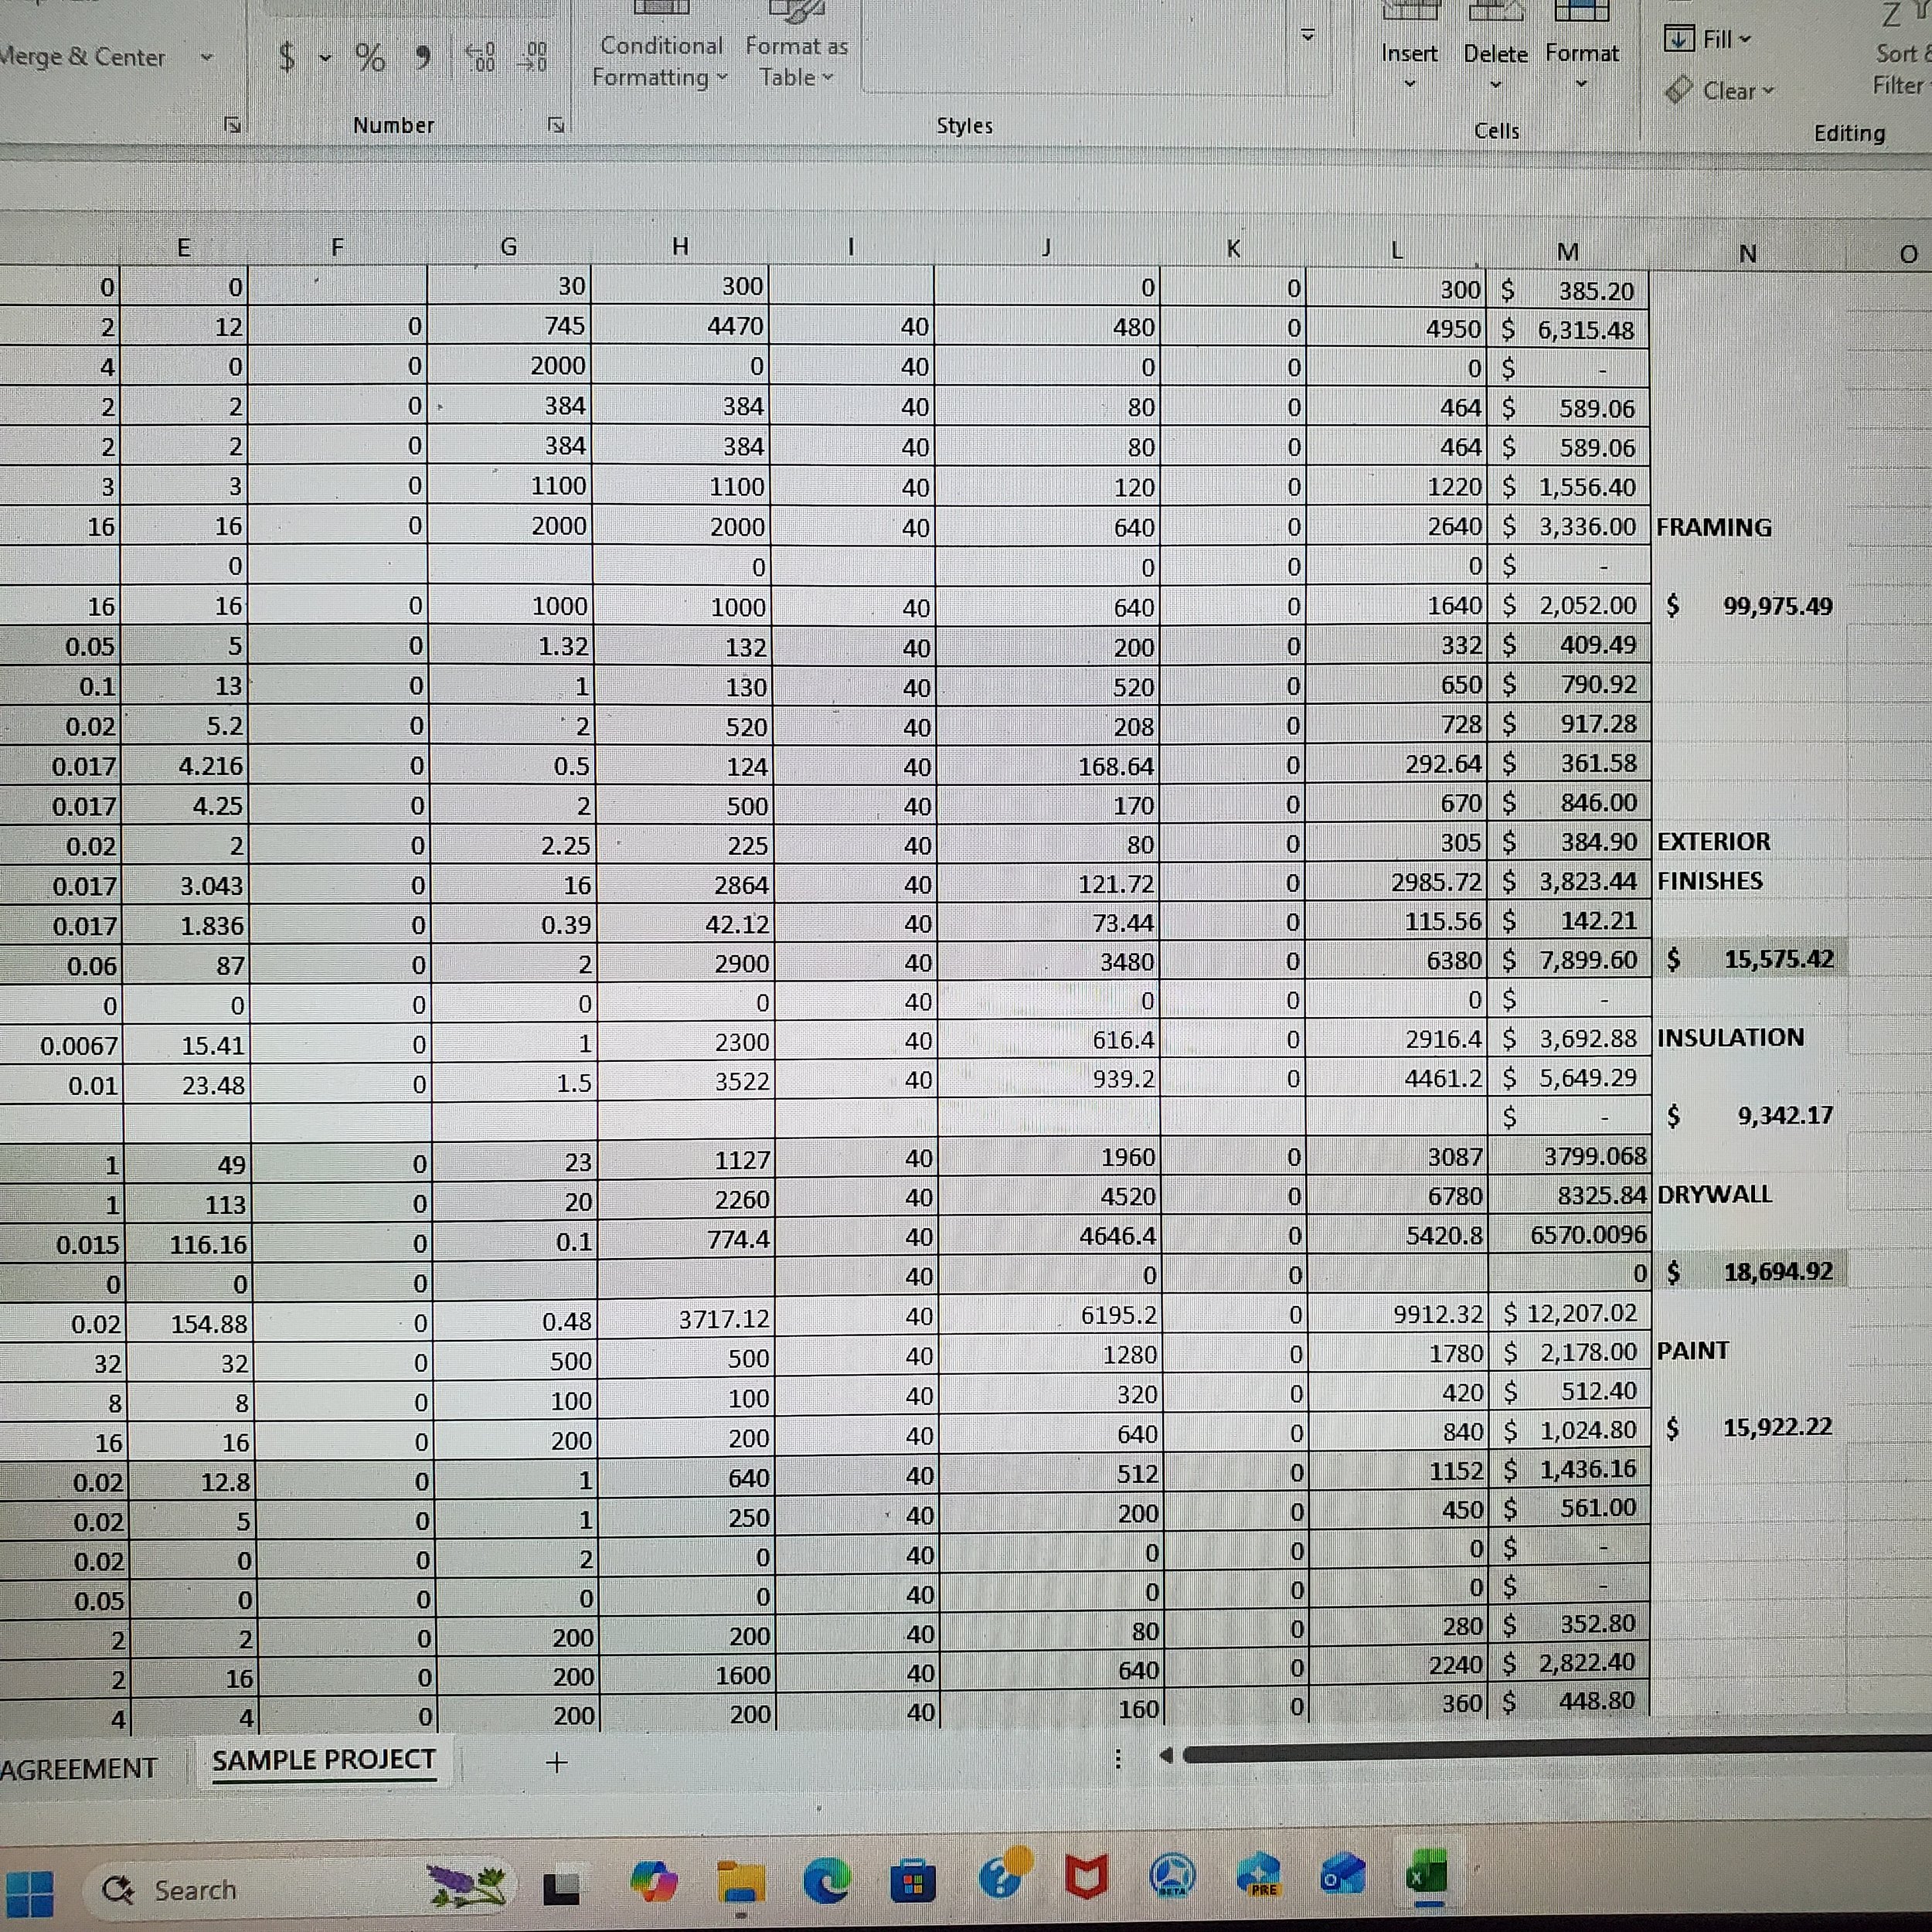The width and height of the screenshot is (1932, 1932).
Task: Click the Merge & Center button
Action: (82, 57)
